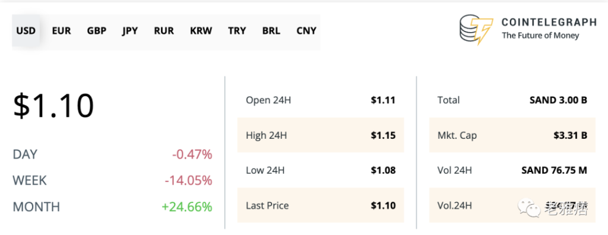
Task: Click the High 24H row
Action: [321, 135]
